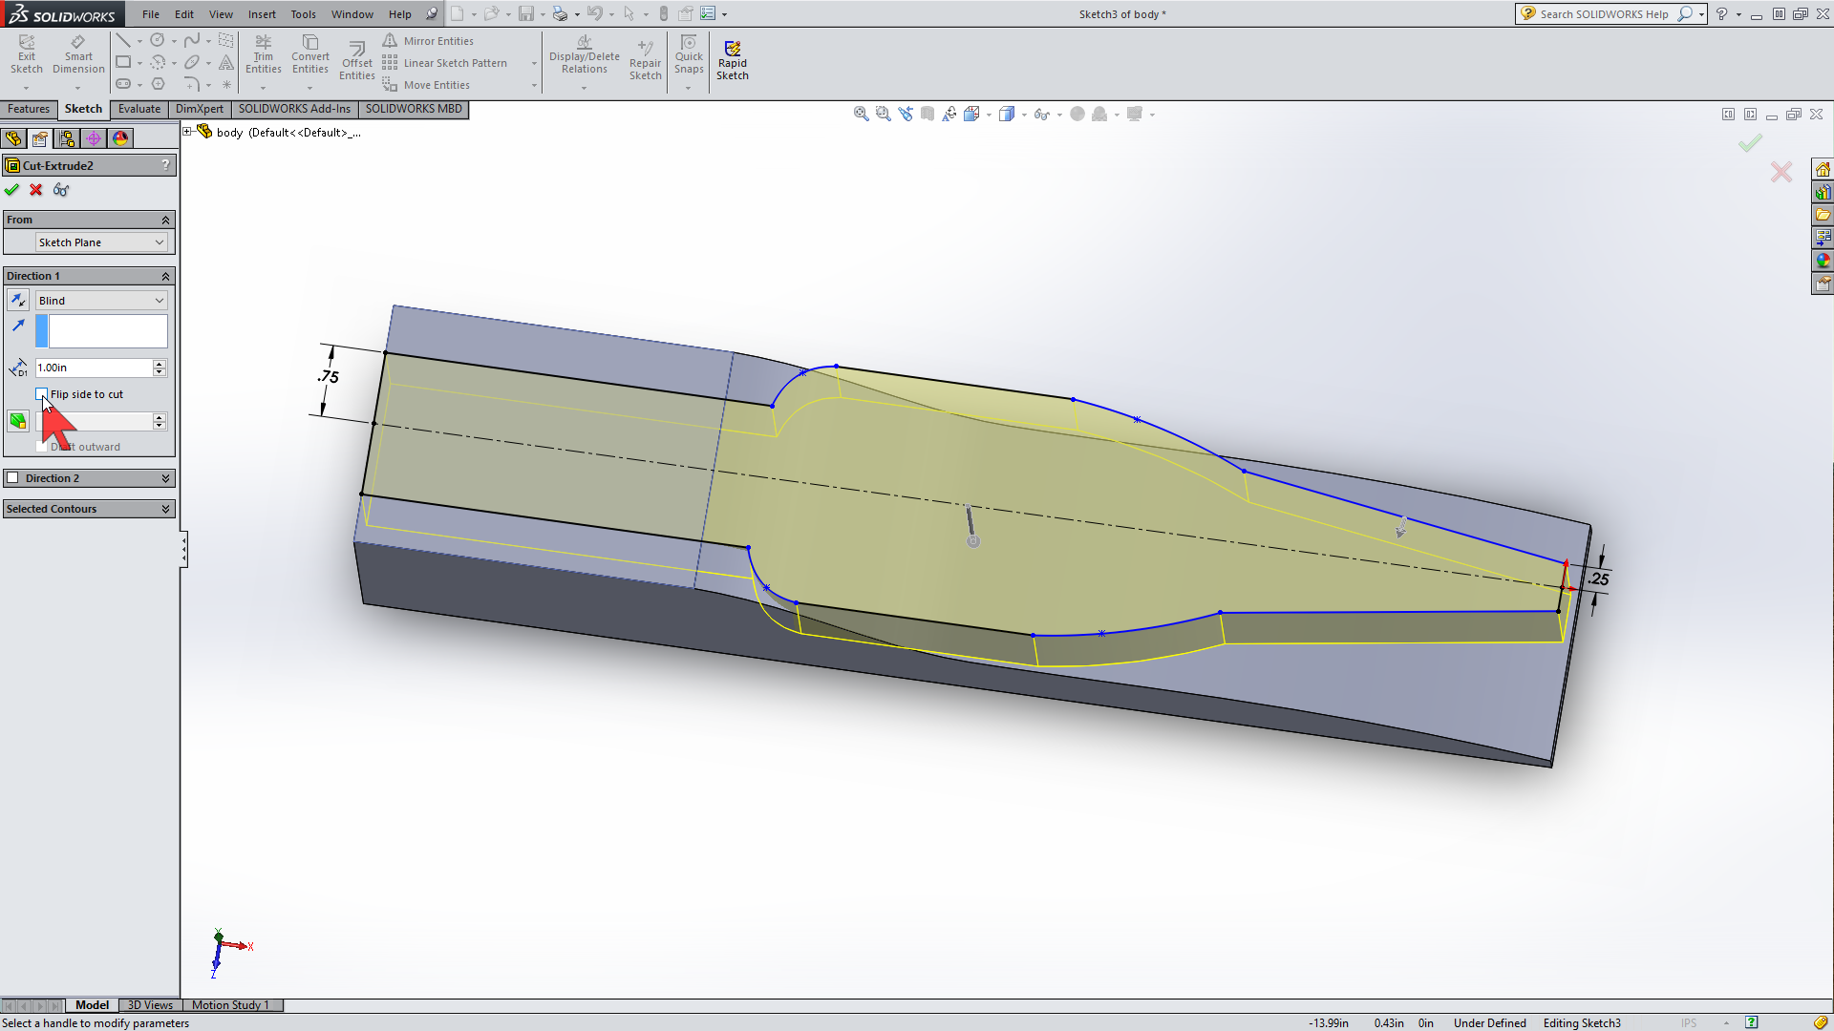1834x1031 pixels.
Task: Open the Tools menu
Action: tap(303, 14)
